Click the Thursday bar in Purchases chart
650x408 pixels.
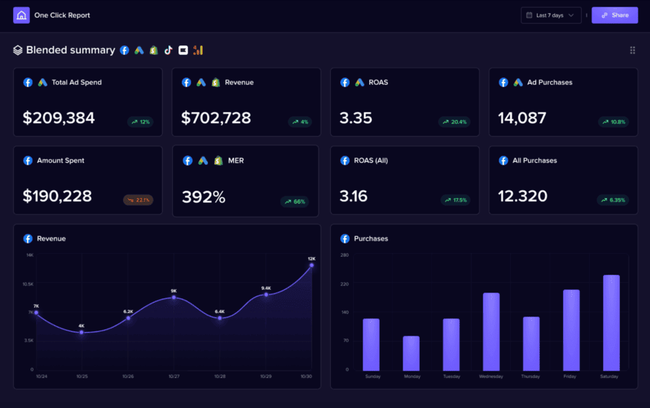[x=531, y=344]
